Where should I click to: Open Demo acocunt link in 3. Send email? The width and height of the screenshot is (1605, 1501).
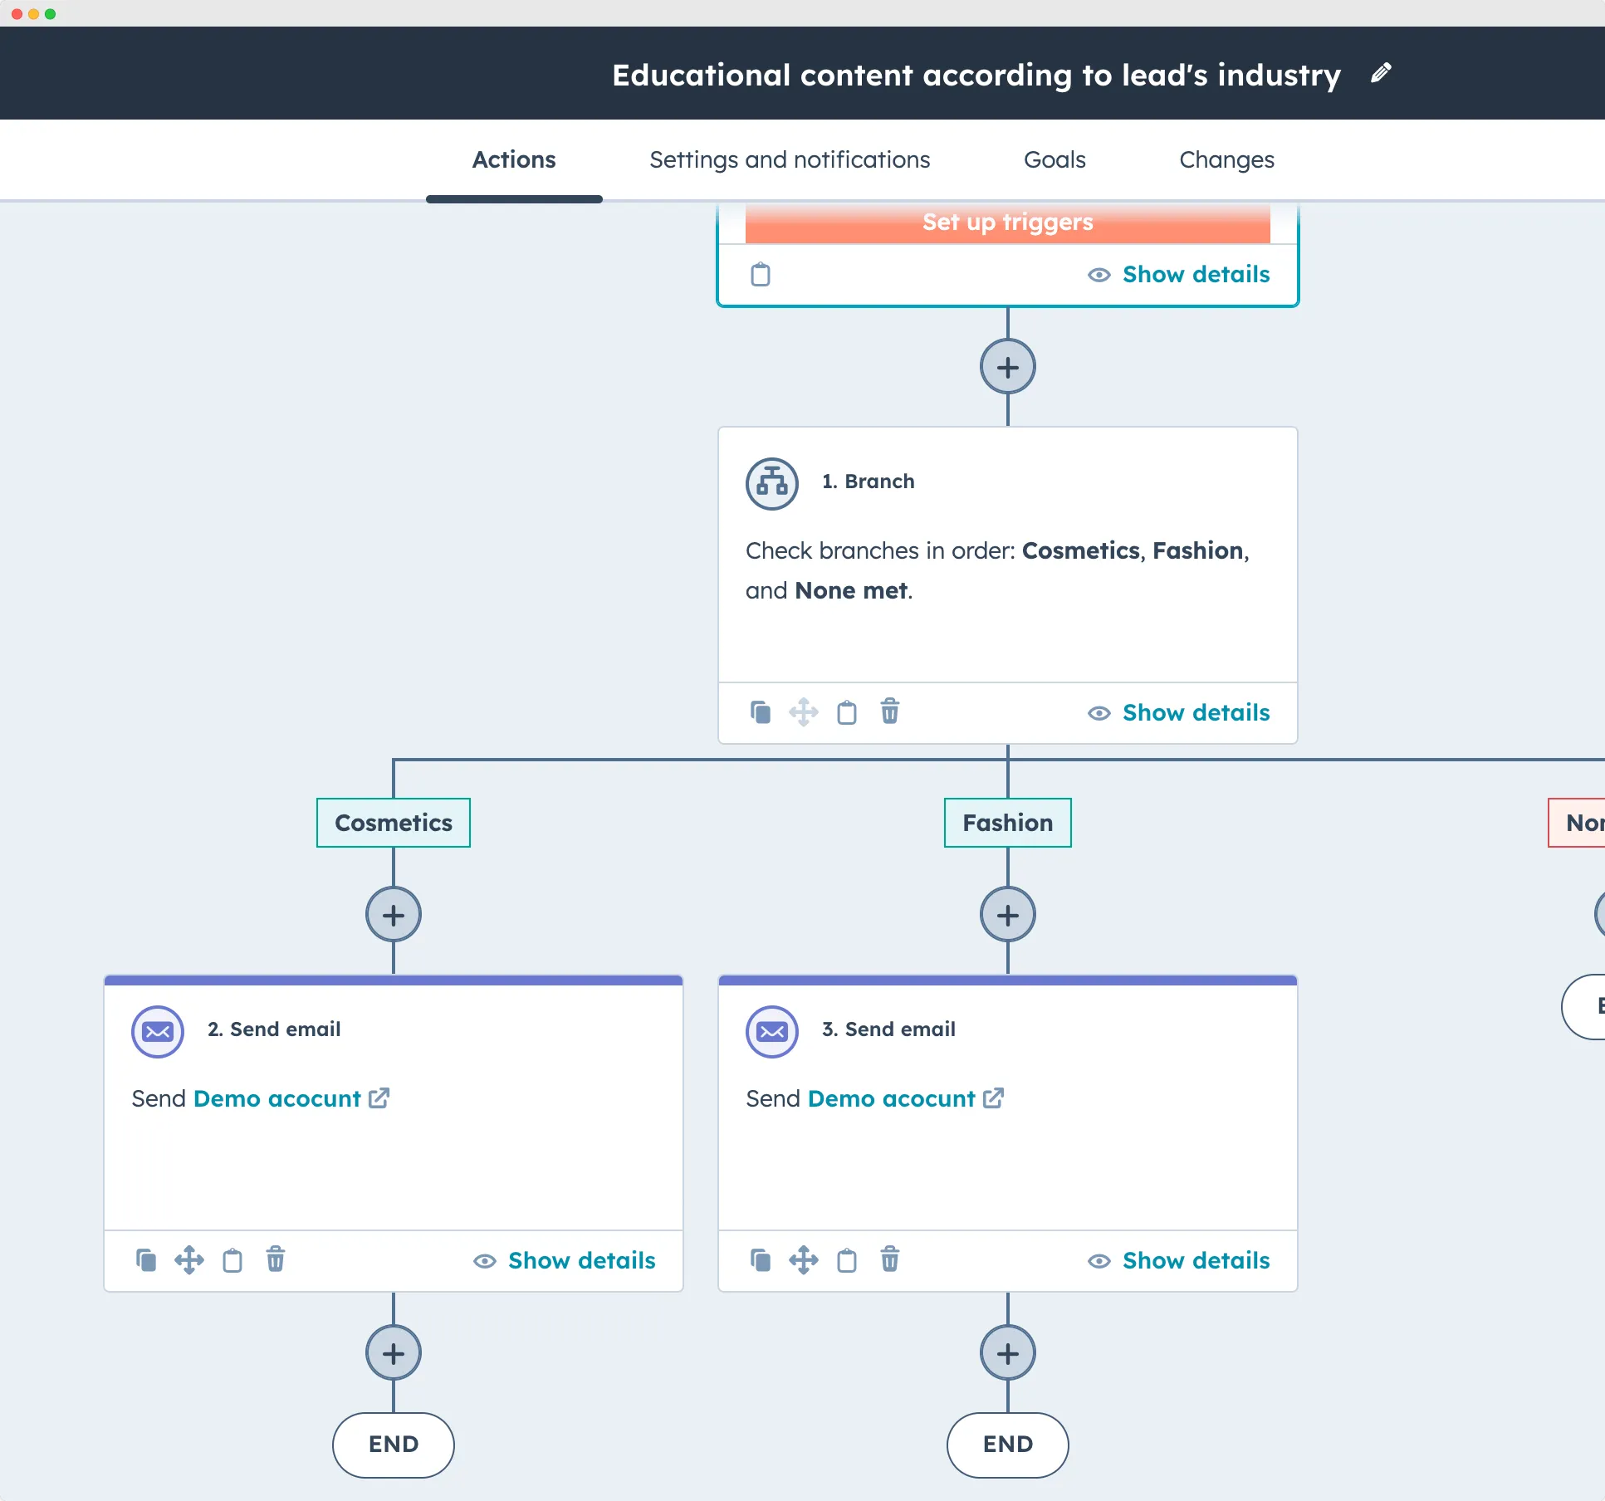point(906,1098)
